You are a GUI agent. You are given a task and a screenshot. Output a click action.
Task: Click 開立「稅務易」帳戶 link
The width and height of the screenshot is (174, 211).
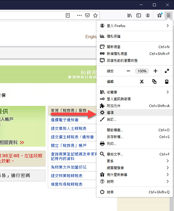point(69,146)
